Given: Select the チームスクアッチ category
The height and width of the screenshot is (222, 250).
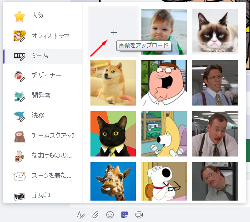Looking at the screenshot, I should coord(43,136).
